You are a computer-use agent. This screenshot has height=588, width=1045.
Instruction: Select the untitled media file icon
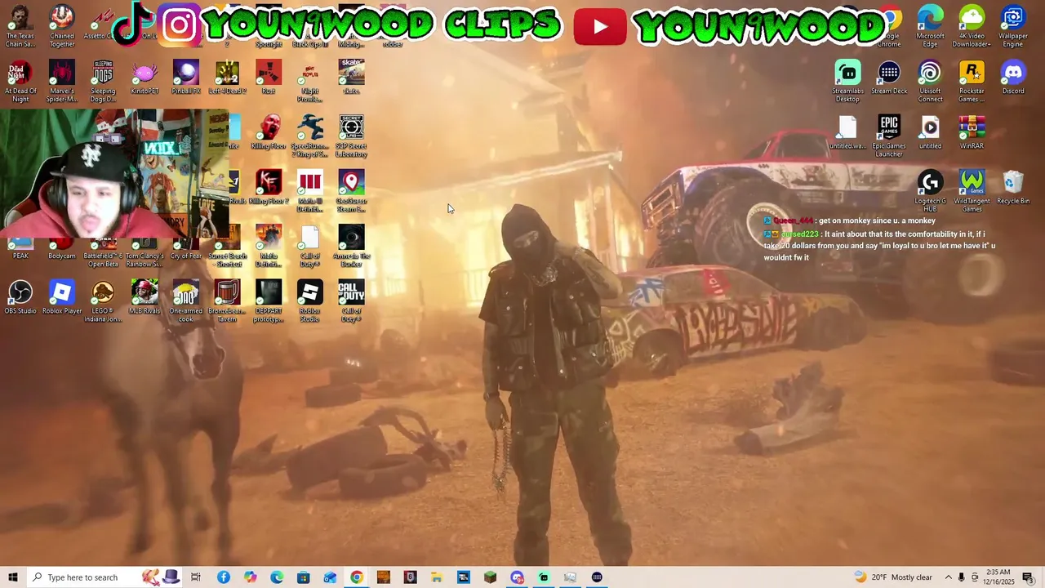point(930,132)
